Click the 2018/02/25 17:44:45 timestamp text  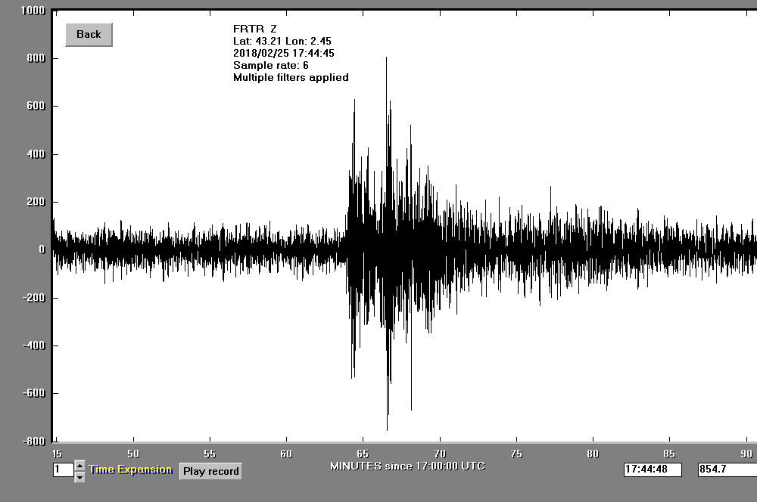pyautogui.click(x=283, y=53)
